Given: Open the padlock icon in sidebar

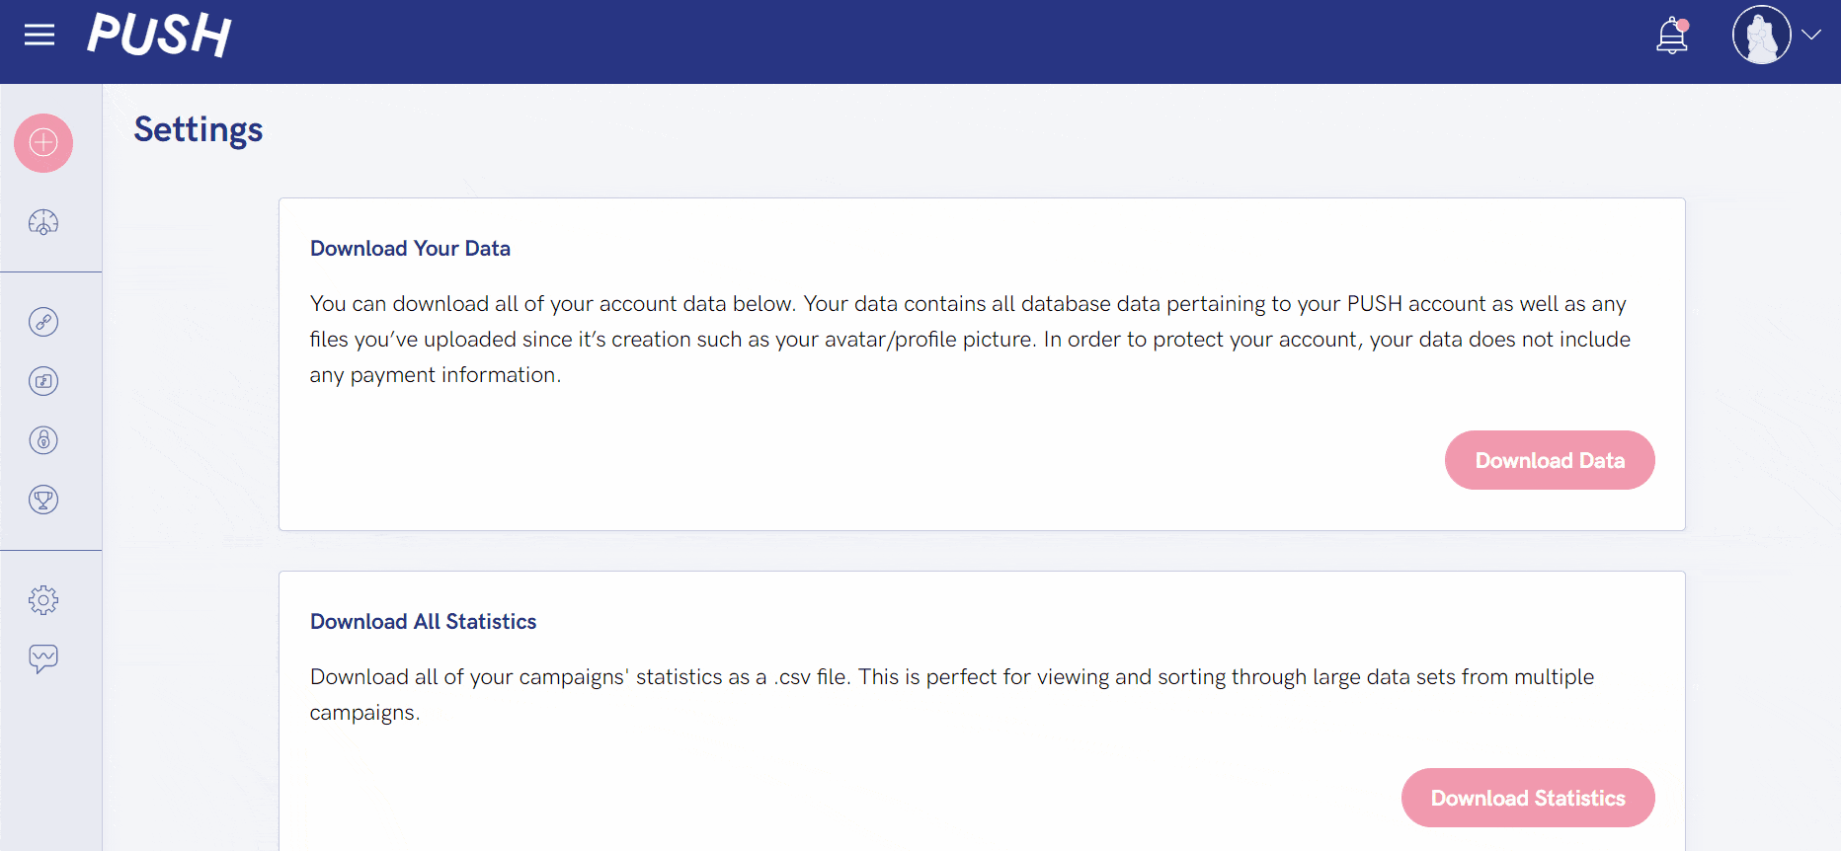Looking at the screenshot, I should point(43,440).
